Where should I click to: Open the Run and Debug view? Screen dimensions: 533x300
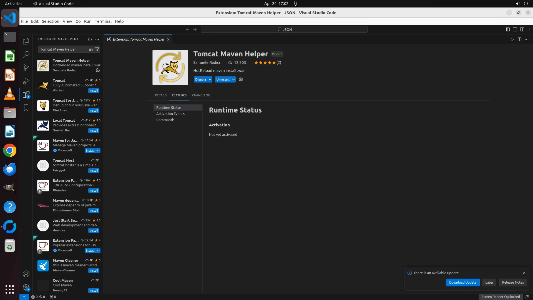(26, 81)
